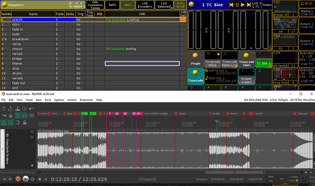Click the Open Project upload-arrow icon
The height and width of the screenshot is (186, 315).
[x=11, y=109]
